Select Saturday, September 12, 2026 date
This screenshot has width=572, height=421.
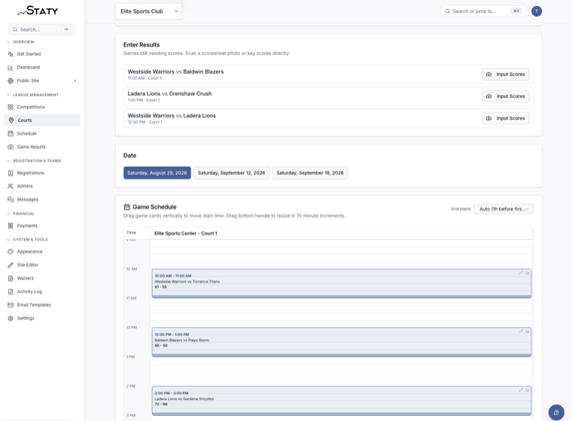[x=231, y=173]
